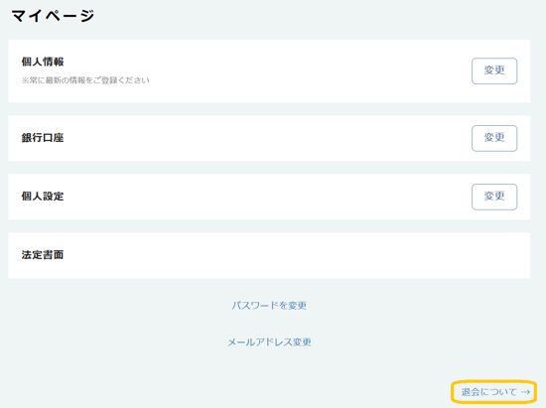Click 変更 button for 銀行口座

click(494, 138)
